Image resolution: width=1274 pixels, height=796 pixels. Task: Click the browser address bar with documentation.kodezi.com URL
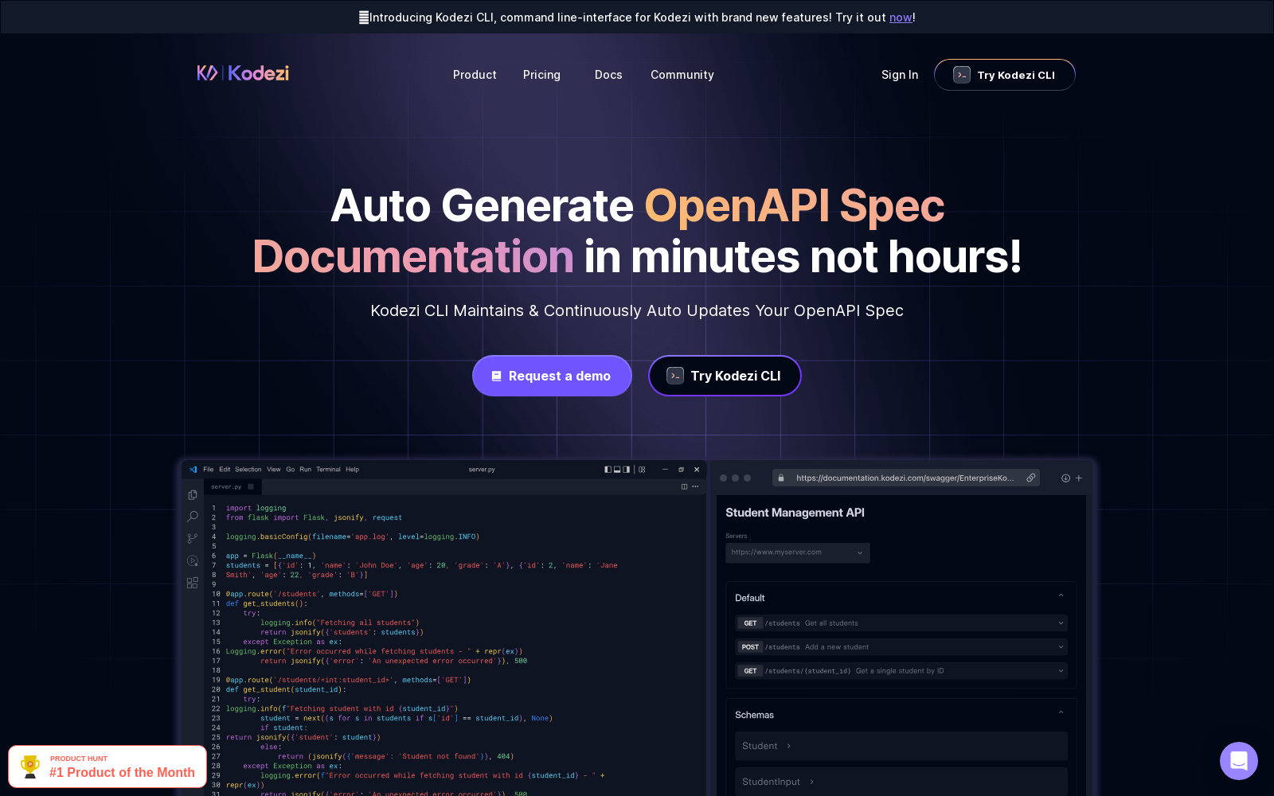tap(906, 478)
